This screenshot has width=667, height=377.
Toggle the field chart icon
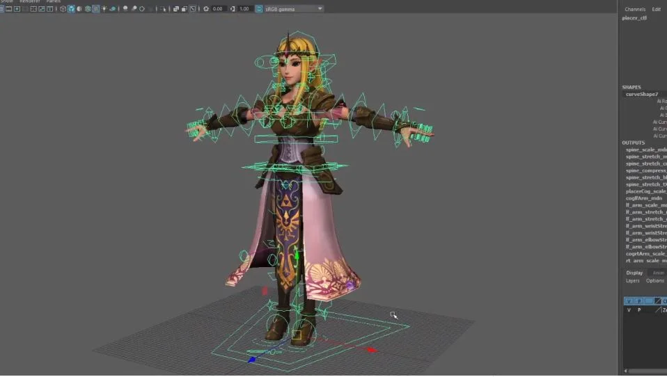point(33,9)
